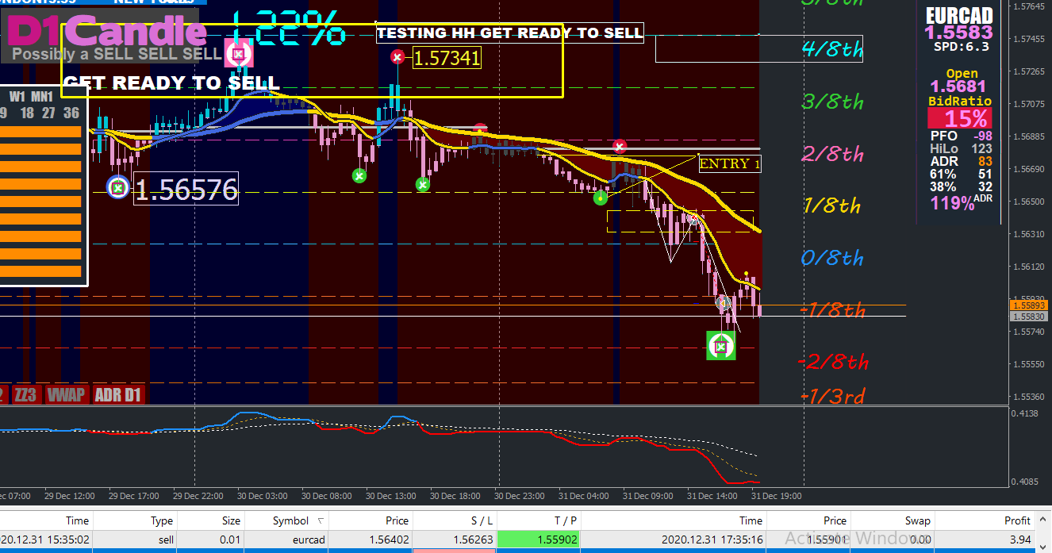Click the second green X marker below the 30 Dec 13:00 dip
Screen dimensions: 1052x553
pos(423,185)
